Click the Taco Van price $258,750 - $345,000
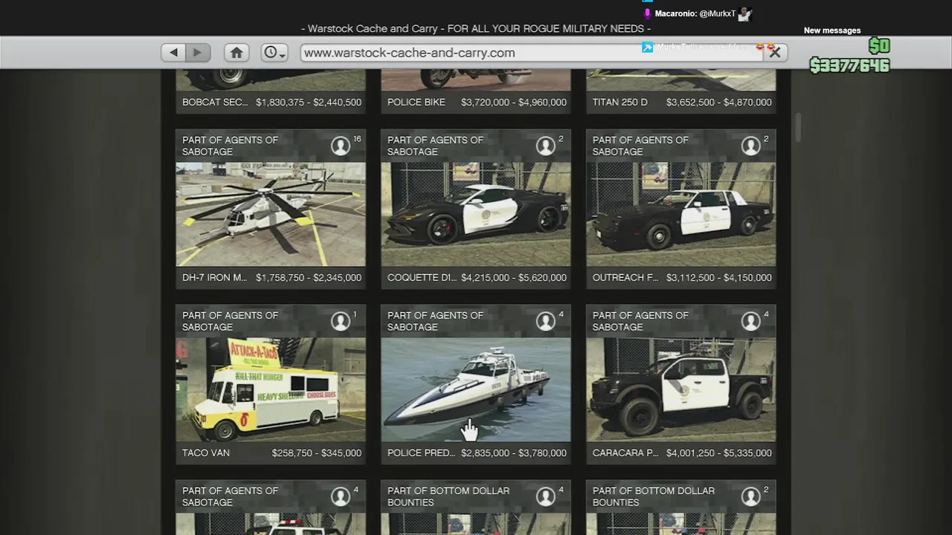The width and height of the screenshot is (952, 535). point(317,453)
